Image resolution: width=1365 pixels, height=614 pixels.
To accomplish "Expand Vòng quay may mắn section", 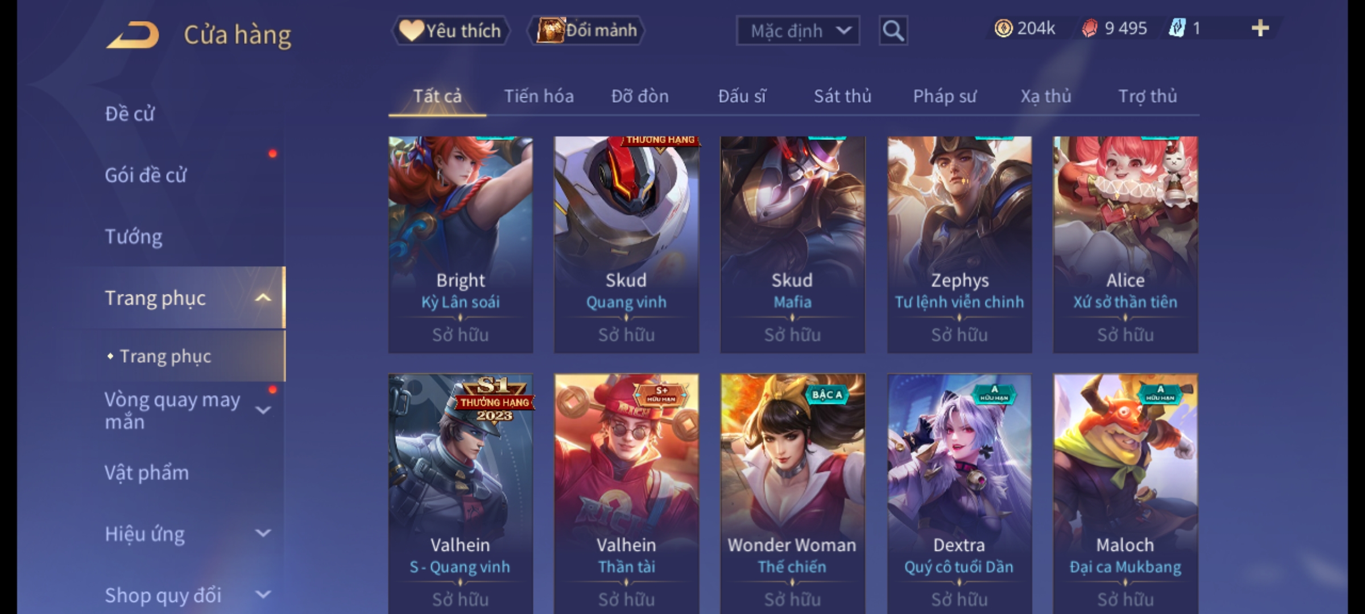I will (x=263, y=410).
